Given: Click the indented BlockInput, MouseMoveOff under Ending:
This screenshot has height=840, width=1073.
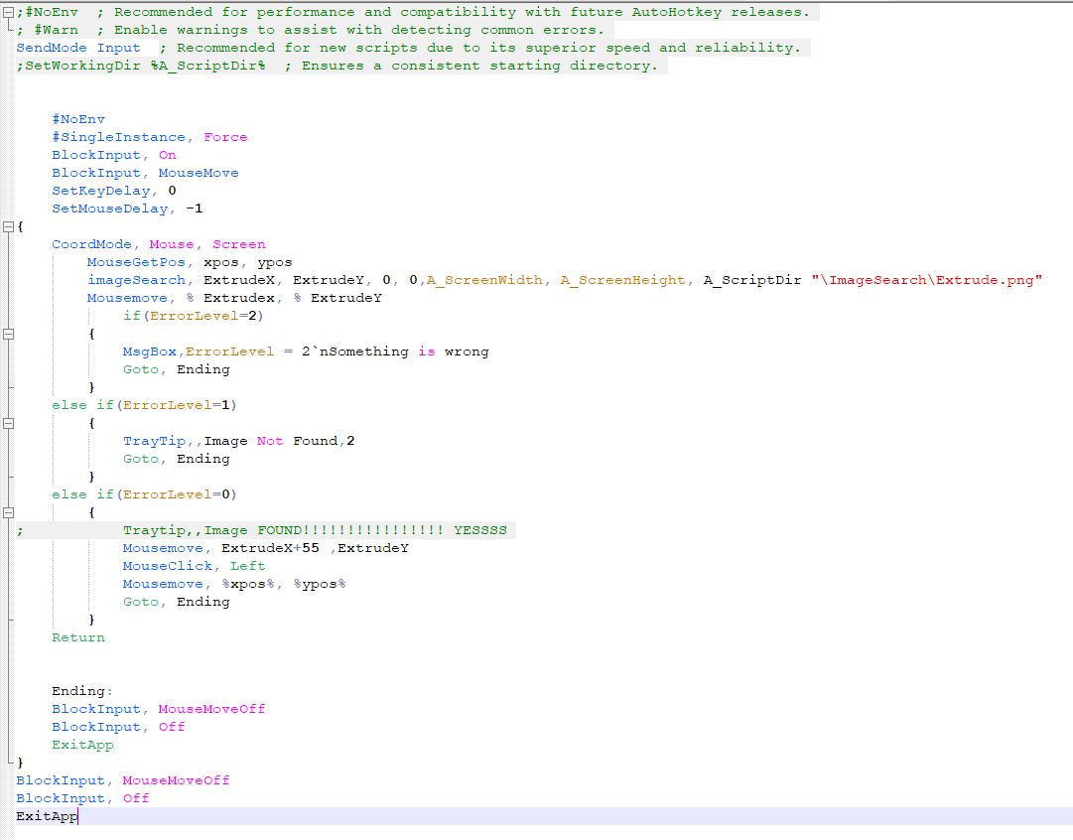Looking at the screenshot, I should coord(158,709).
